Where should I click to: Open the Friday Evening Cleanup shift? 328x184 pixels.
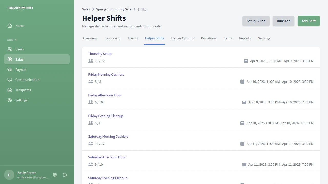pyautogui.click(x=106, y=116)
